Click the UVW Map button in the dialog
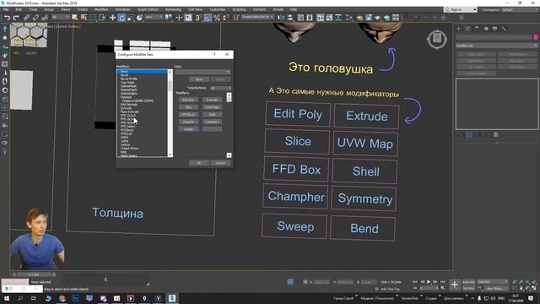The height and width of the screenshot is (304, 540). pos(212,107)
